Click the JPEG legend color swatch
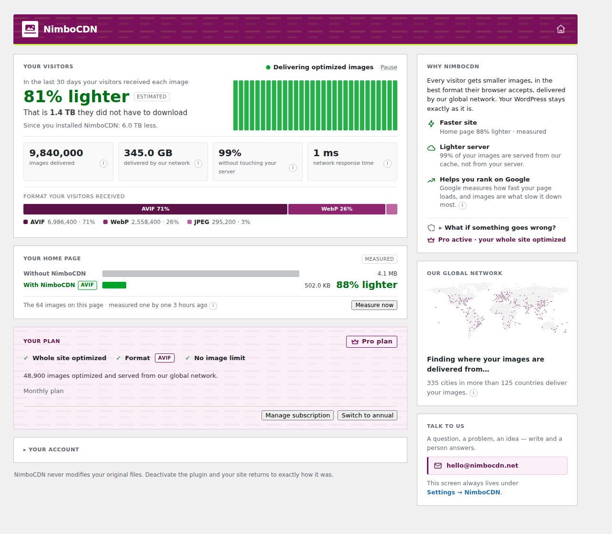This screenshot has width=612, height=534. pos(189,222)
